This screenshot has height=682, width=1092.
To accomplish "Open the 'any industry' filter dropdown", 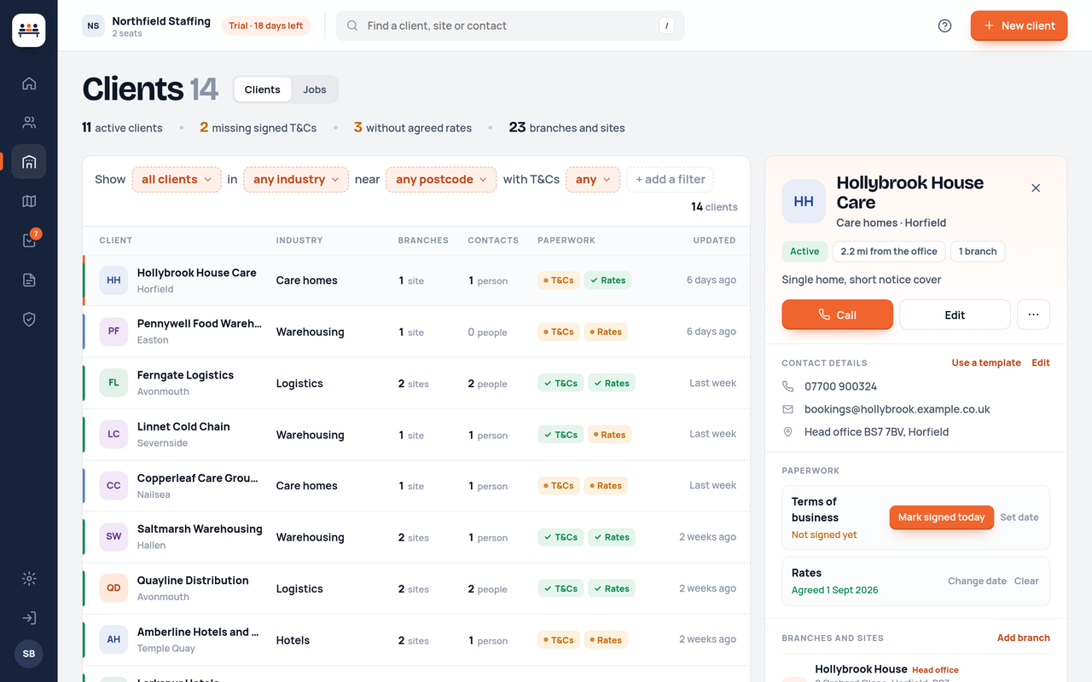I will point(296,179).
